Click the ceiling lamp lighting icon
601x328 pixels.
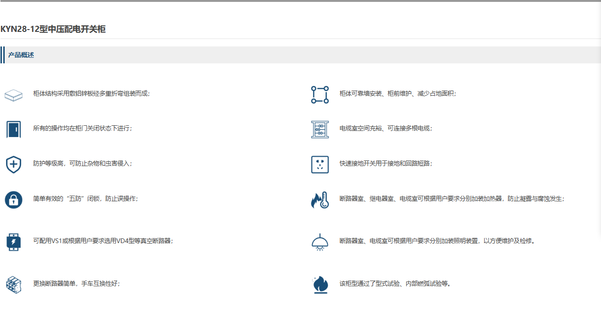[x=320, y=242]
